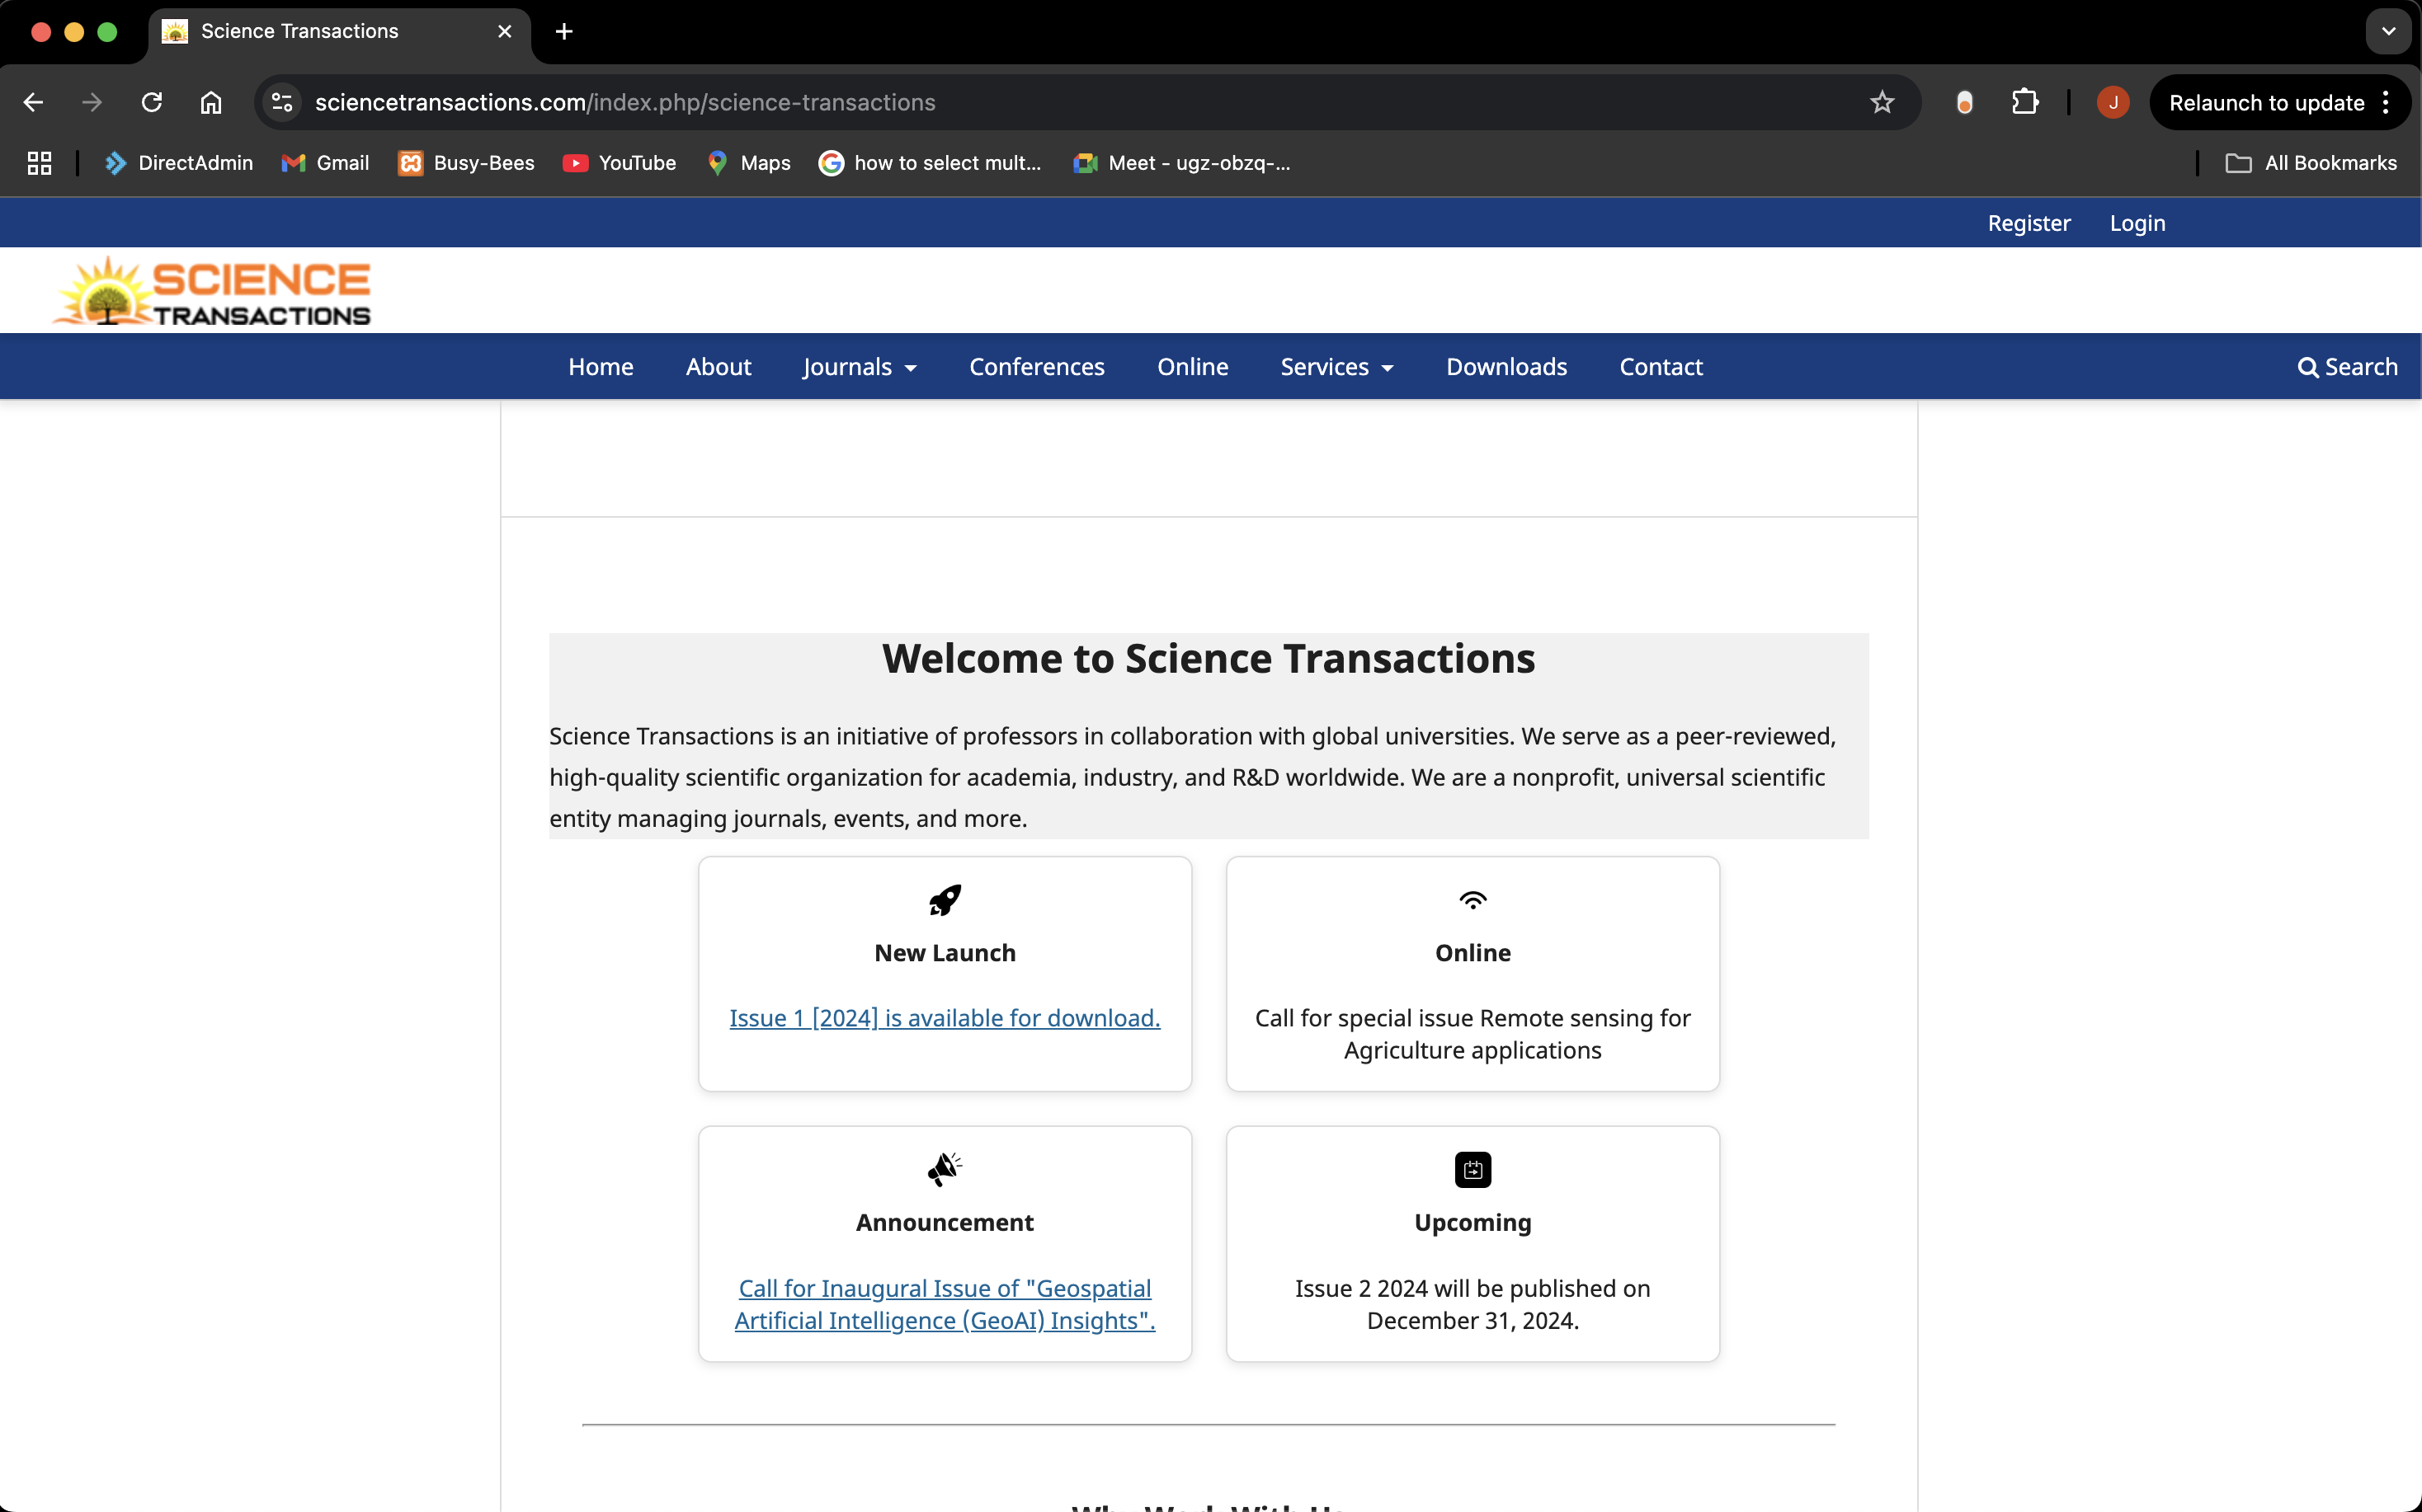This screenshot has height=1512, width=2422.
Task: Open the Gmail bookmark
Action: (325, 163)
